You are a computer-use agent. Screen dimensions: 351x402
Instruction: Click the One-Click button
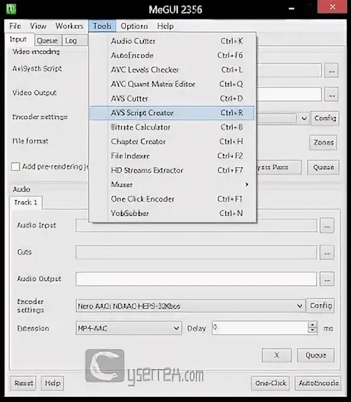tap(270, 383)
